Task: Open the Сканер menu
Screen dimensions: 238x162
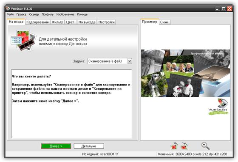Action: 34,14
